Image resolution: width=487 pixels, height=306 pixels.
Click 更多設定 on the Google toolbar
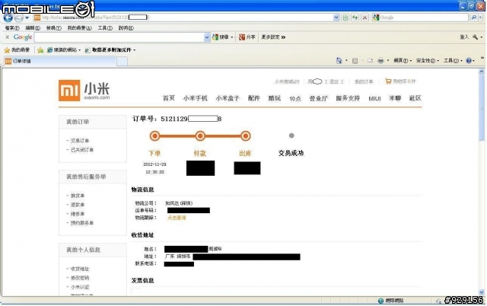pos(273,37)
